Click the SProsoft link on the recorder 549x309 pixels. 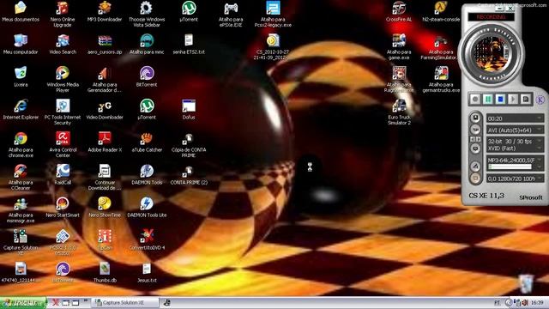pyautogui.click(x=530, y=197)
